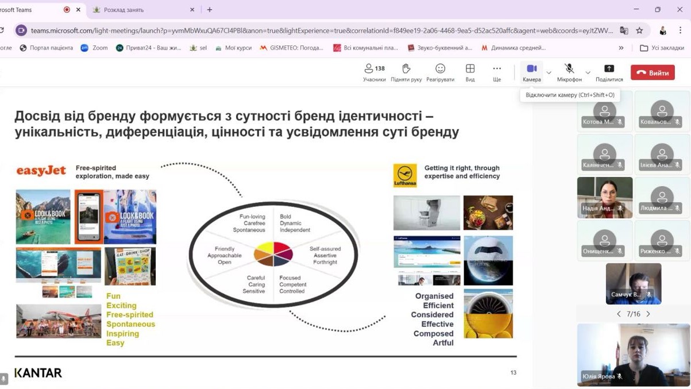Unmute the microphone (Мікрофон)
This screenshot has width=691, height=389.
(569, 72)
